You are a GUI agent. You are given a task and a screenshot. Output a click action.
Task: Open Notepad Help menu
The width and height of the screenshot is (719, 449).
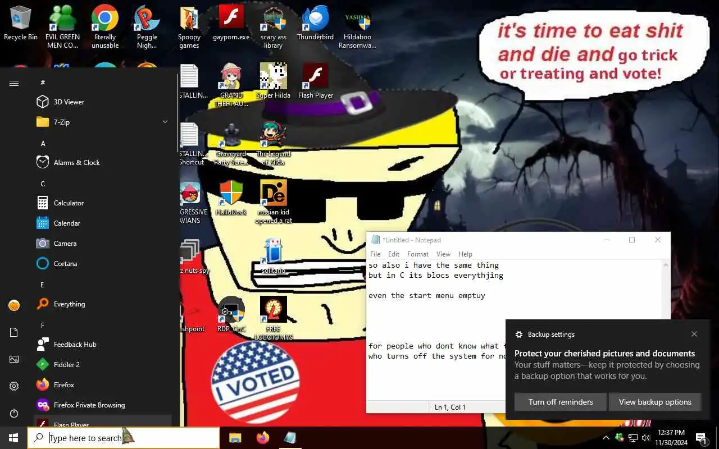pyautogui.click(x=465, y=254)
